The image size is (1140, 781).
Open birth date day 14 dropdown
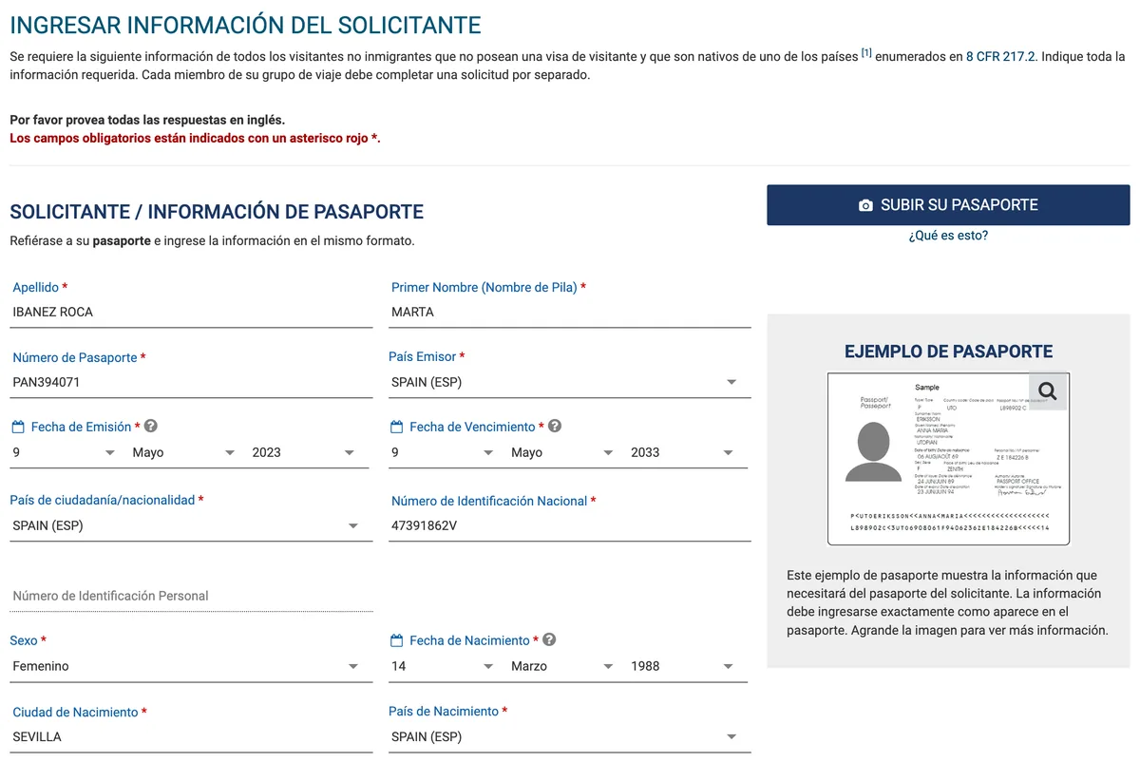tap(445, 666)
